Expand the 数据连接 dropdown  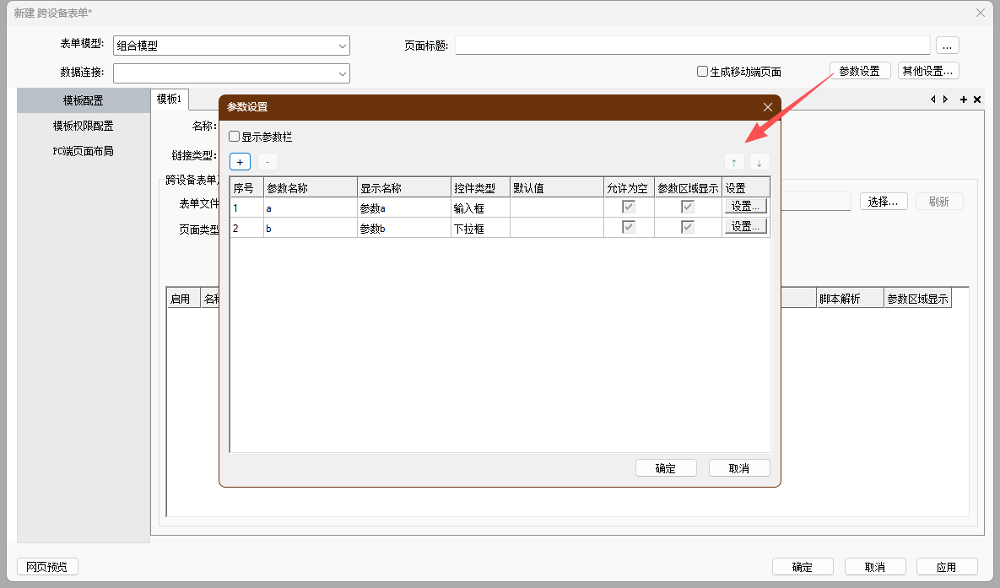pos(343,73)
